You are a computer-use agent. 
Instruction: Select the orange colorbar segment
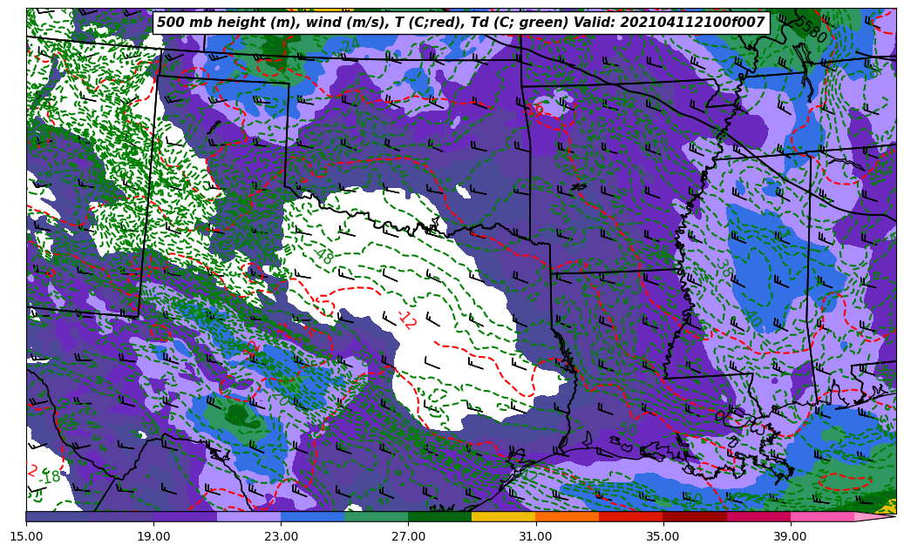pos(567,516)
